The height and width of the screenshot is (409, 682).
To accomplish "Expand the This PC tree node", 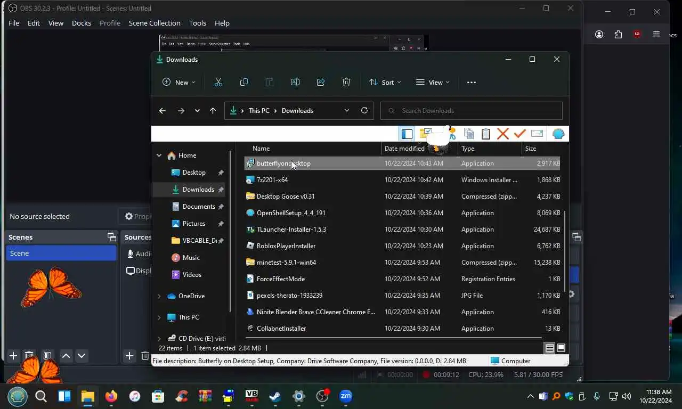I will coord(159,317).
